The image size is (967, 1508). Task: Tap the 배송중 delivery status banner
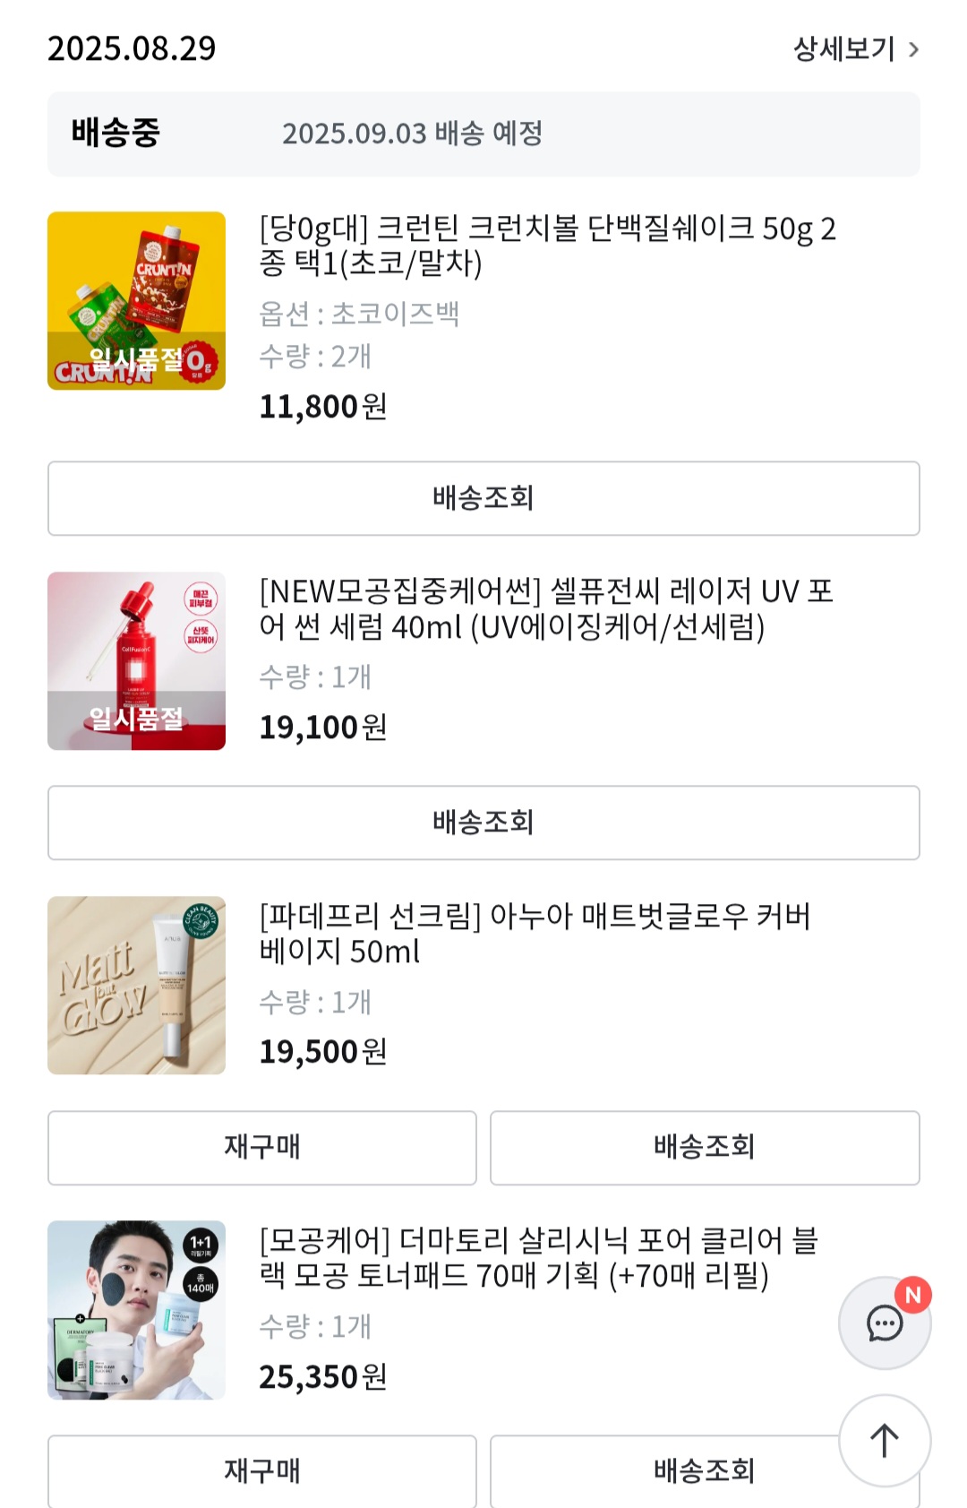[x=483, y=134]
